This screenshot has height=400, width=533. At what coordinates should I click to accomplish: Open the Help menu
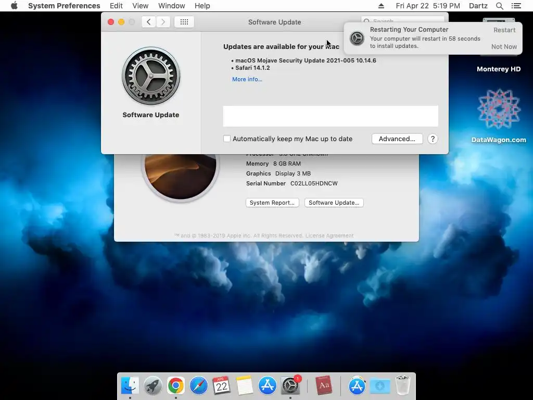pyautogui.click(x=202, y=6)
